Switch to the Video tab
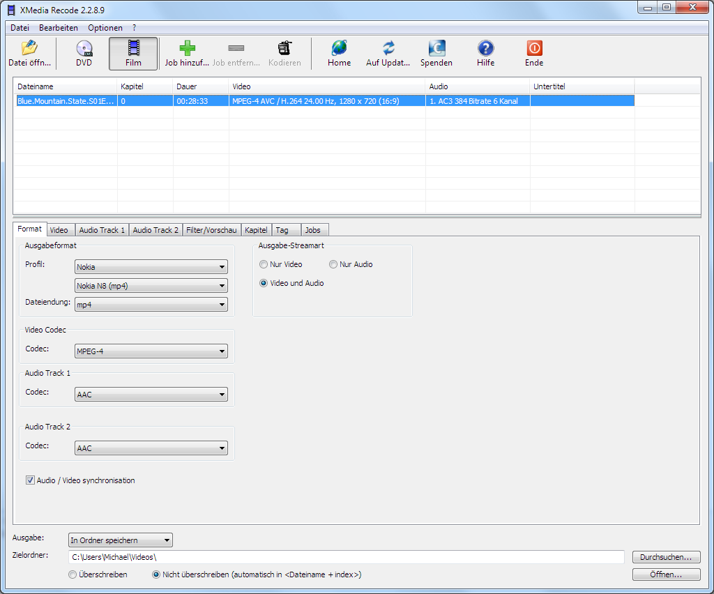The image size is (714, 594). (59, 230)
